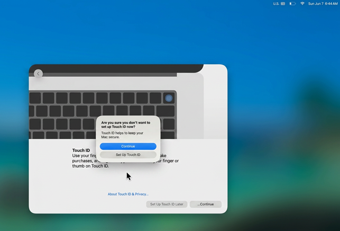The image size is (340, 231).
Task: Click the date and time in menu bar
Action: [x=323, y=4]
